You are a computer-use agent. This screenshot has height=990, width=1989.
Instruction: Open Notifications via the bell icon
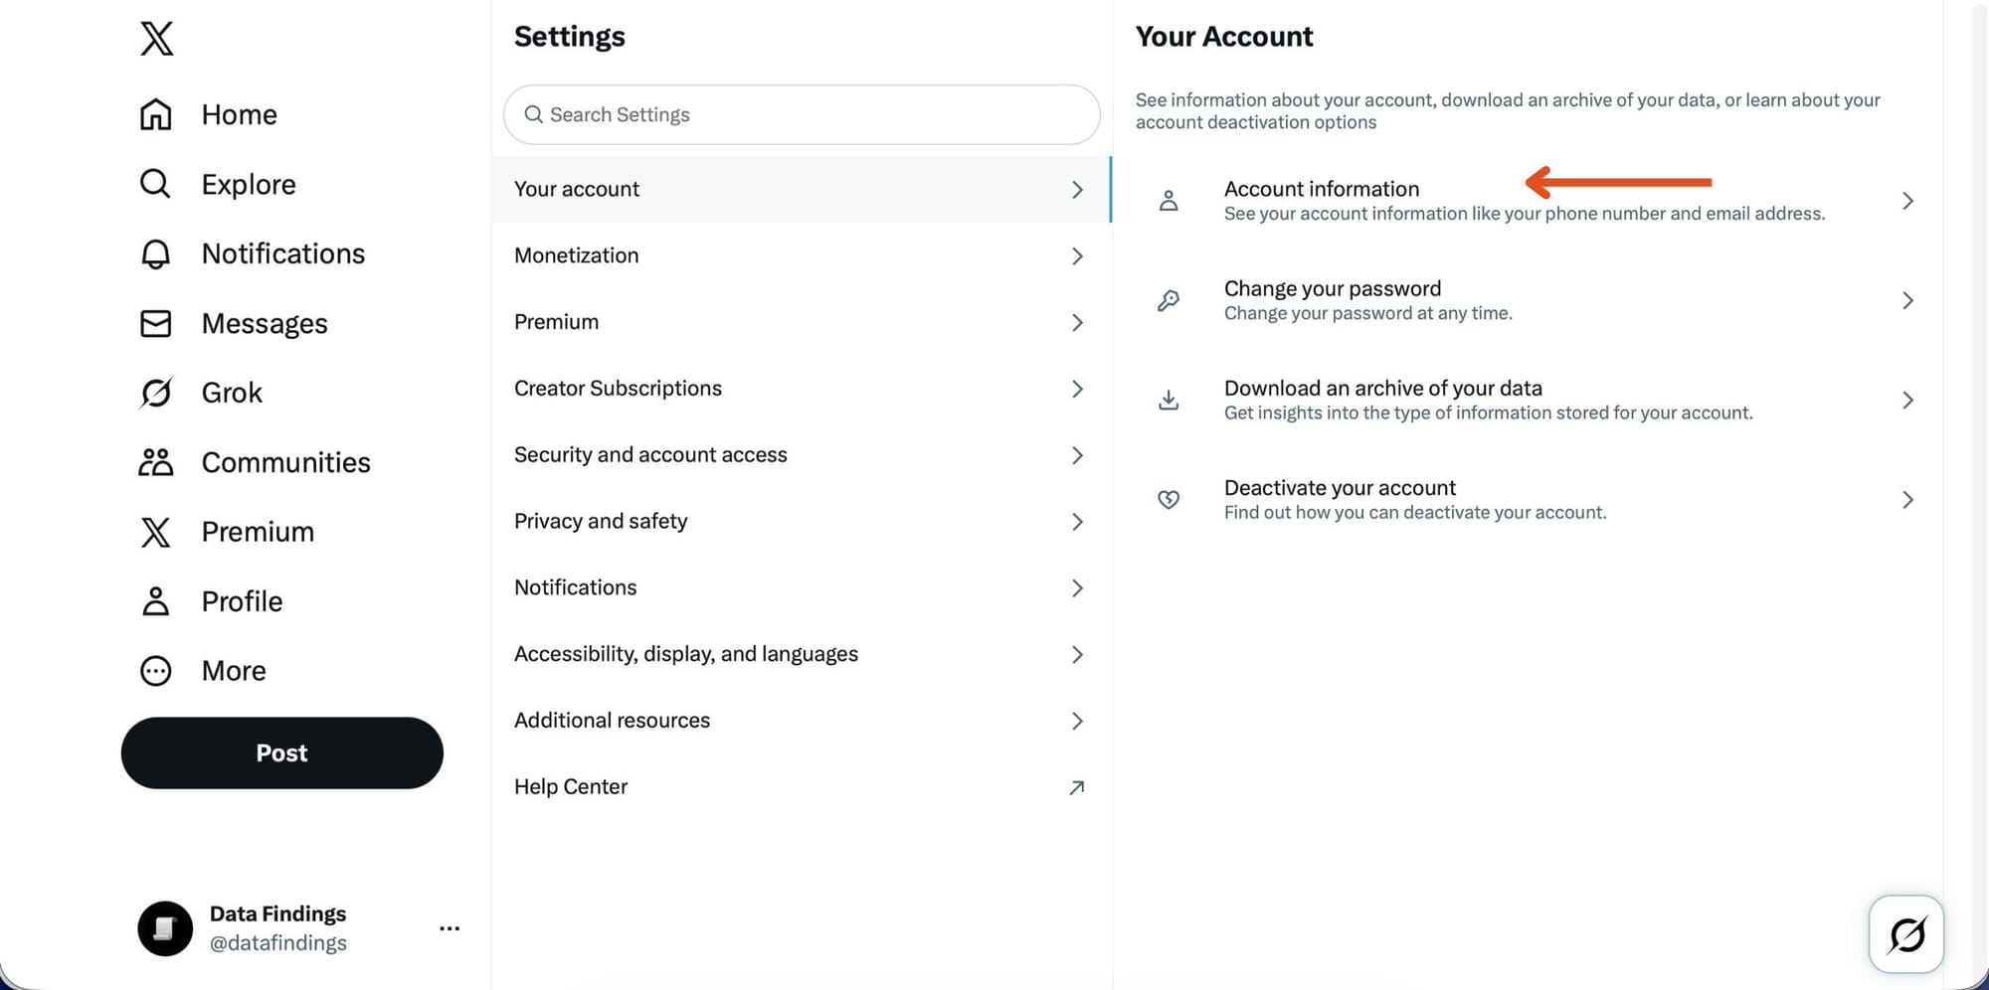coord(155,253)
